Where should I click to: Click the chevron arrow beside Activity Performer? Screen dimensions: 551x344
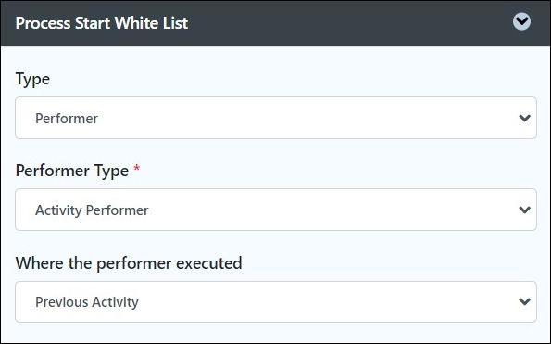click(525, 210)
